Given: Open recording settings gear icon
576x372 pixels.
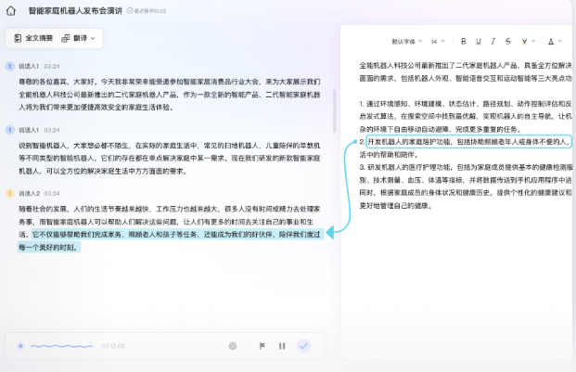Looking at the screenshot, I should 233,346.
